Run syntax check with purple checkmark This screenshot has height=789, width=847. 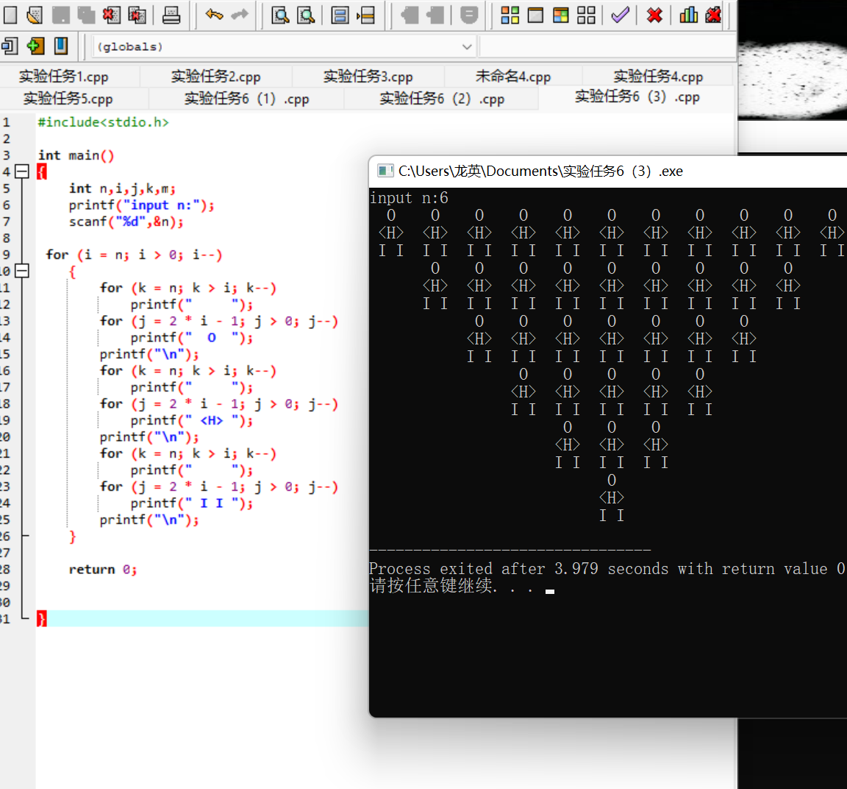(x=620, y=15)
